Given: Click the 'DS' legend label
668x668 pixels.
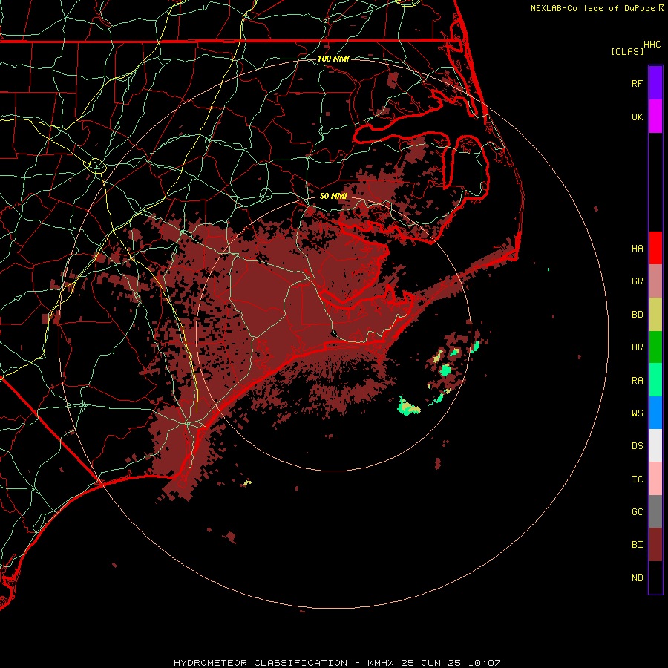Looking at the screenshot, I should tap(637, 446).
